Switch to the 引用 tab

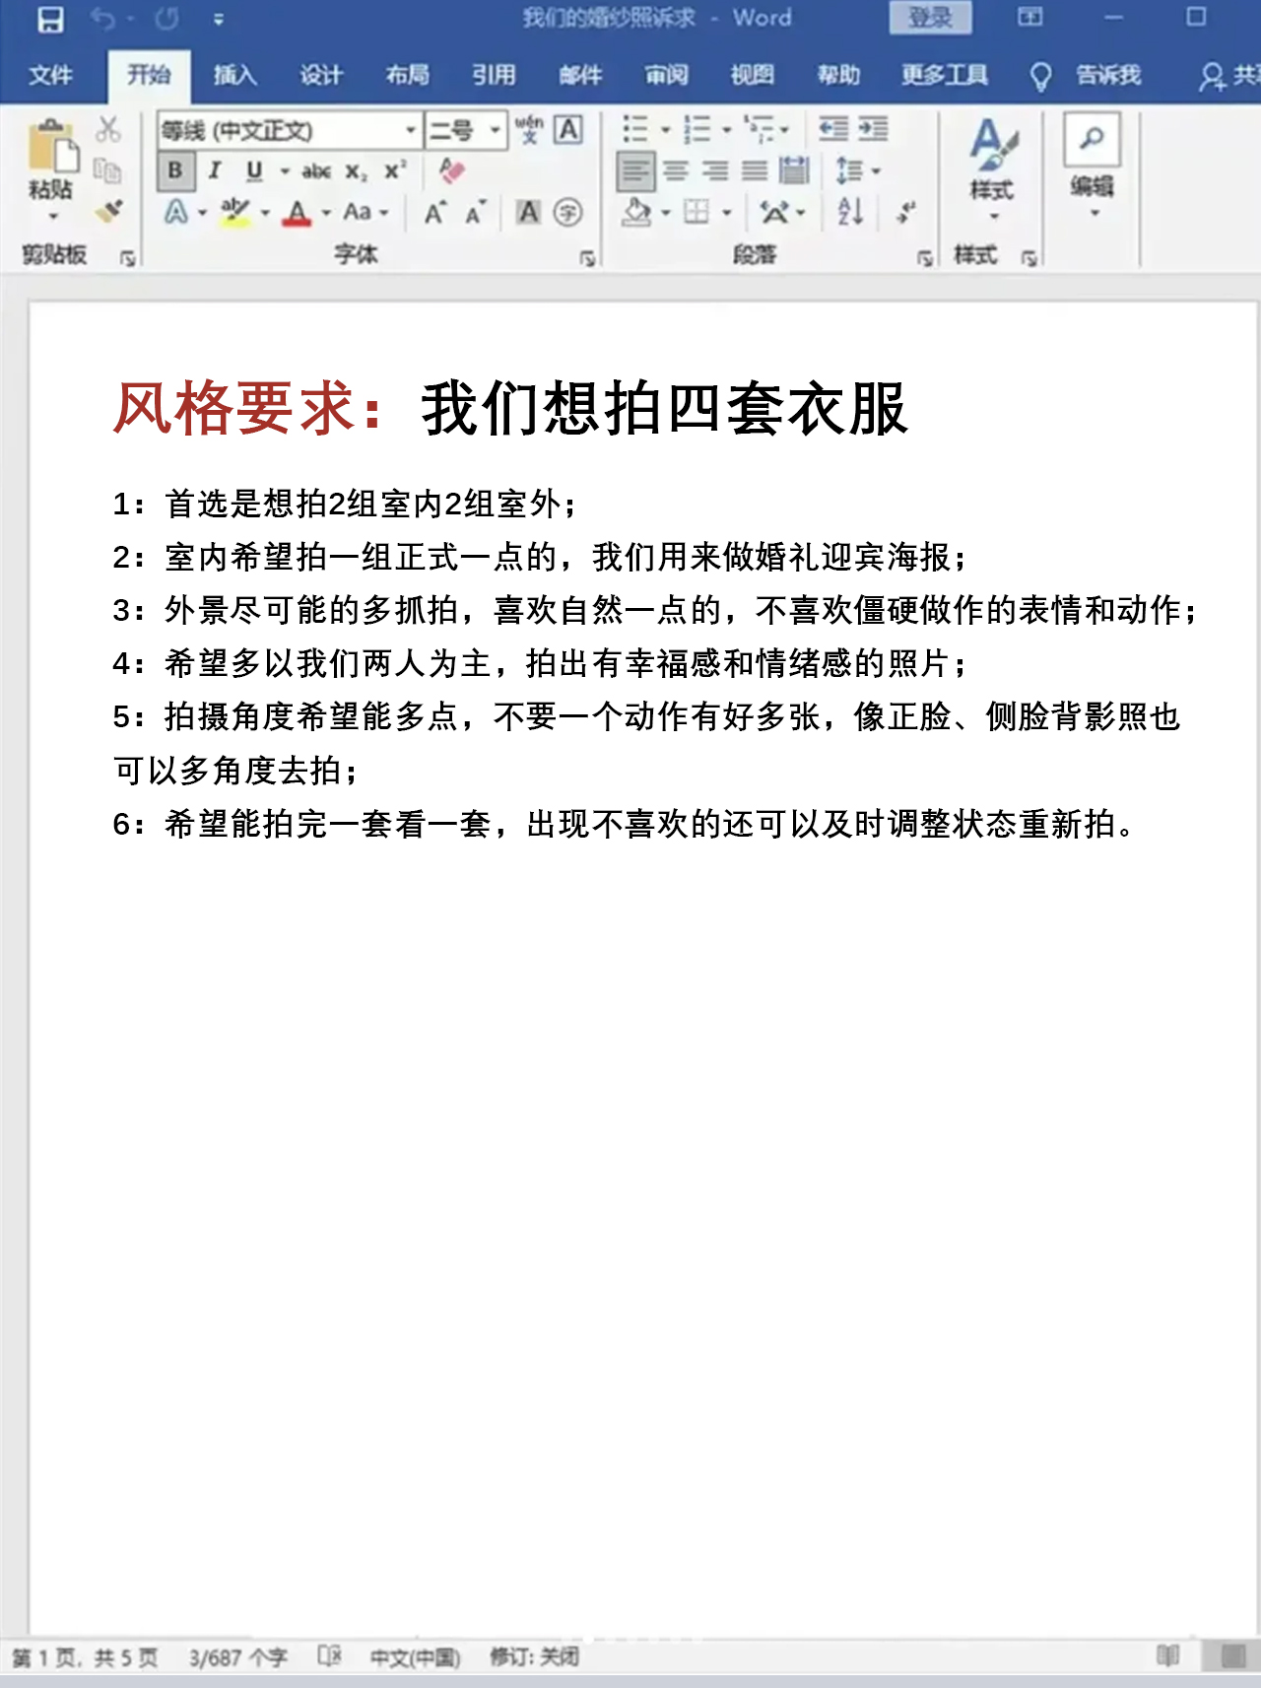click(493, 75)
